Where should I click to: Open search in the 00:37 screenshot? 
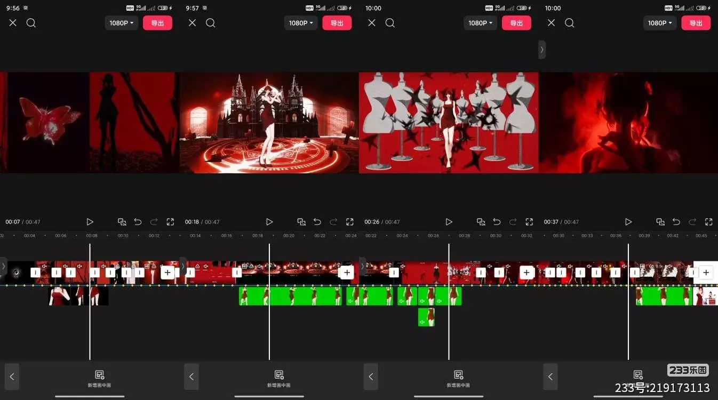click(x=570, y=23)
